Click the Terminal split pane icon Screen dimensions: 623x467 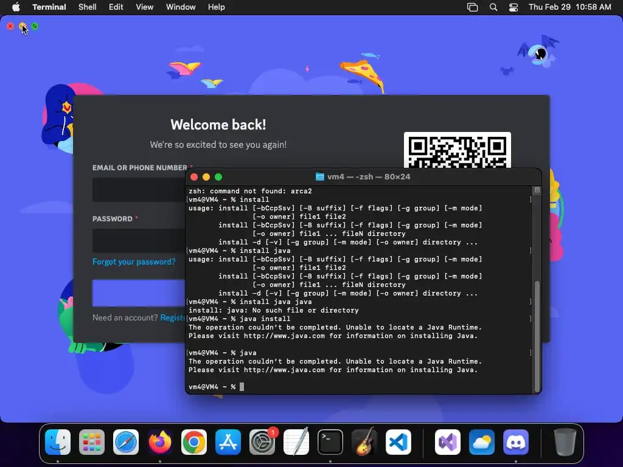pyautogui.click(x=537, y=190)
